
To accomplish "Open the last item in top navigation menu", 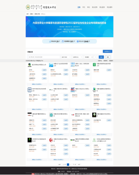I will (x=110, y=7).
